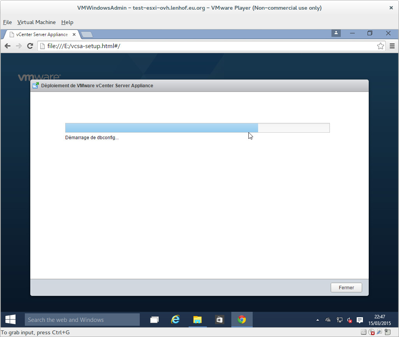Click the 'Déploiement de VMware vCenter Server Appliance' title
399x337 pixels.
pyautogui.click(x=97, y=86)
